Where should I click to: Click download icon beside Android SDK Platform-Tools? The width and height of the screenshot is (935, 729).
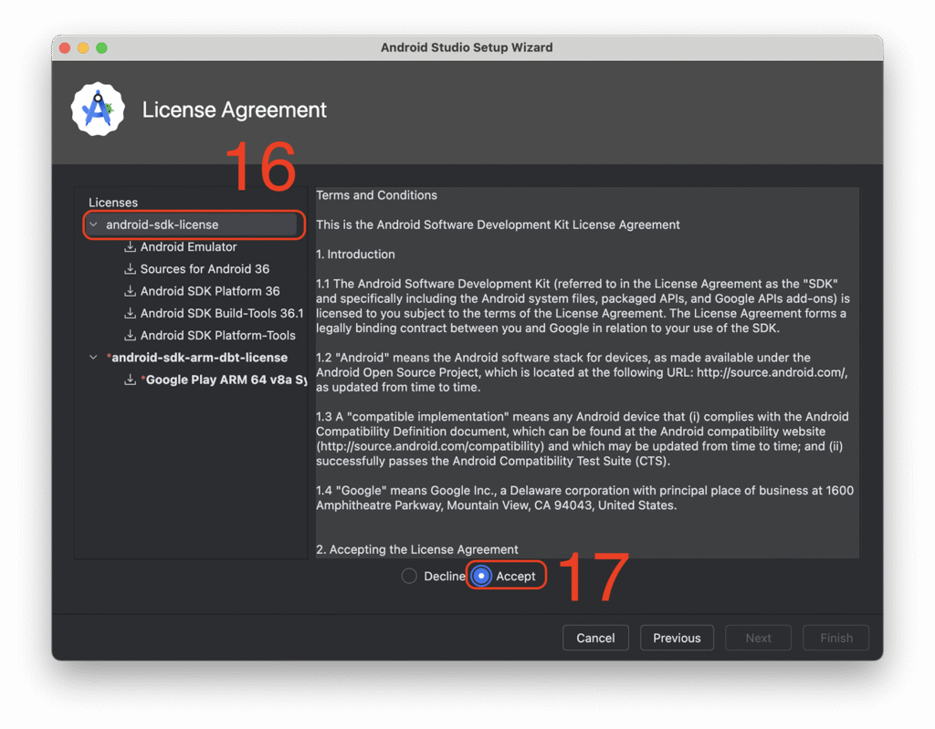(x=131, y=336)
